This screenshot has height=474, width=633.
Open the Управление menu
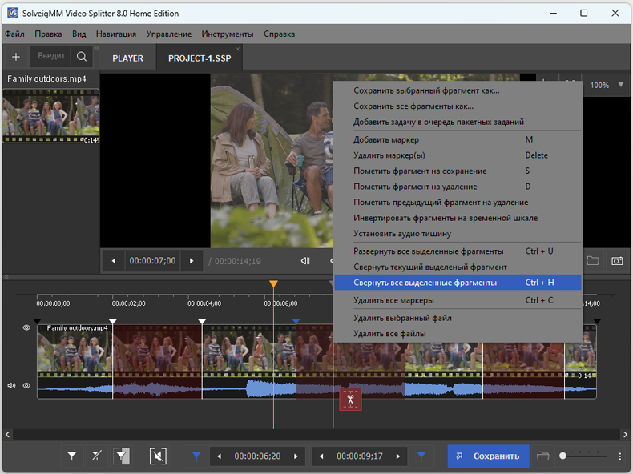tap(169, 34)
